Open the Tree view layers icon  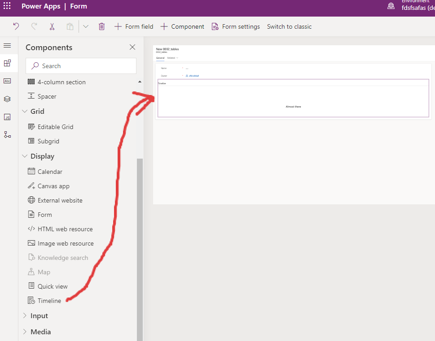click(7, 99)
